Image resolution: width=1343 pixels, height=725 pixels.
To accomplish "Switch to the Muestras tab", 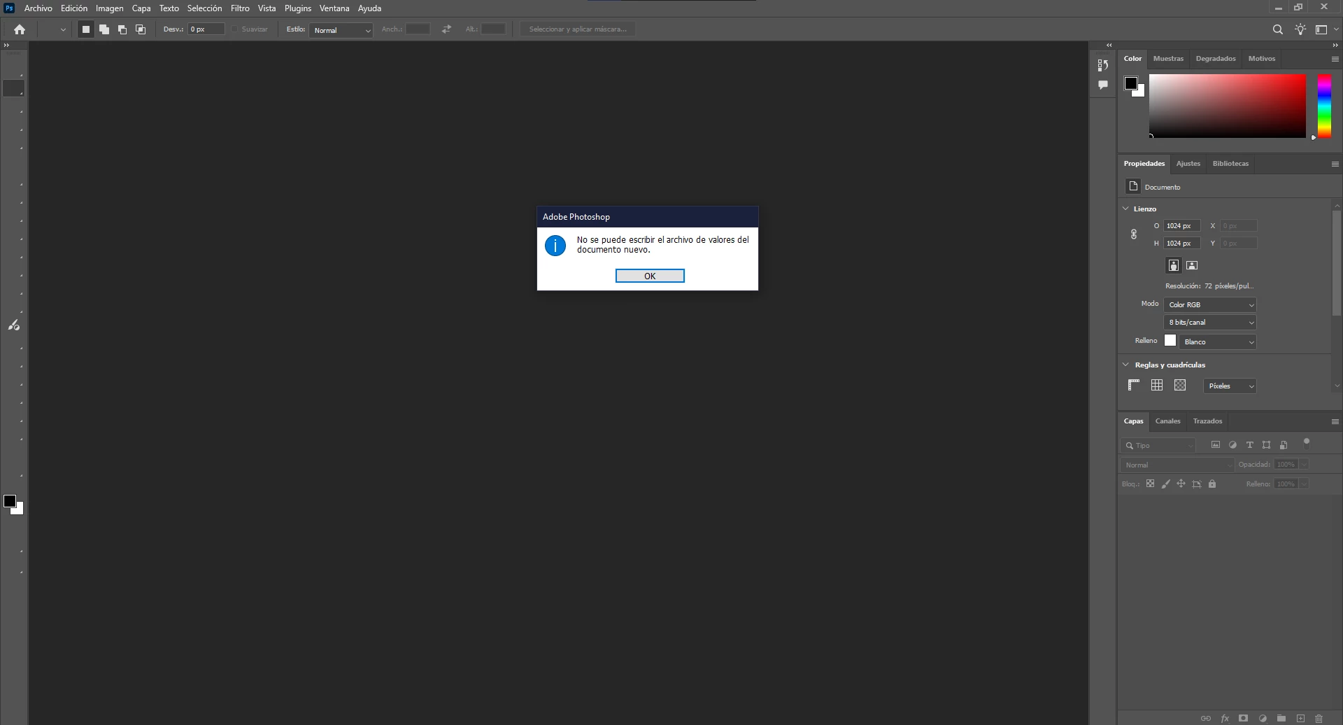I will pyautogui.click(x=1168, y=59).
